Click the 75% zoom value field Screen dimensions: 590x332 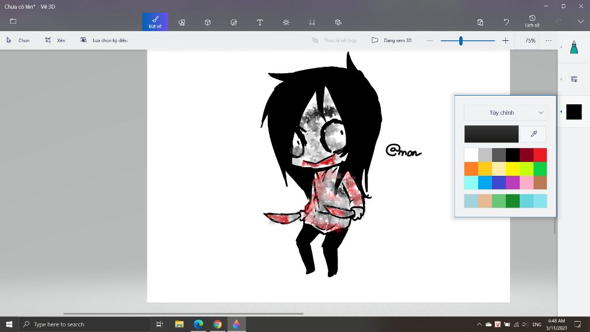[530, 40]
